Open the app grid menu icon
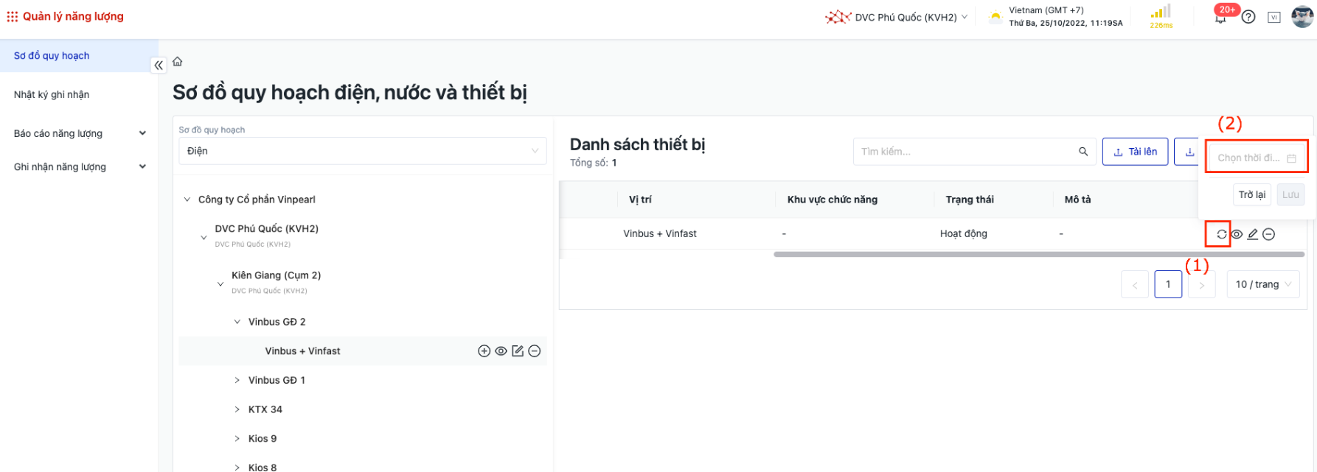1317x472 pixels. pyautogui.click(x=12, y=16)
